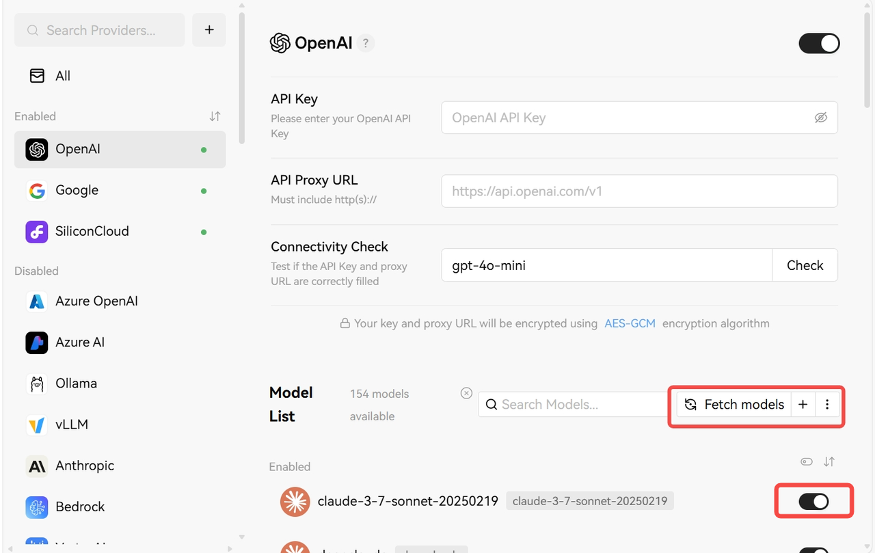Image resolution: width=875 pixels, height=553 pixels.
Task: Click the plus icon to add a model
Action: (x=803, y=405)
